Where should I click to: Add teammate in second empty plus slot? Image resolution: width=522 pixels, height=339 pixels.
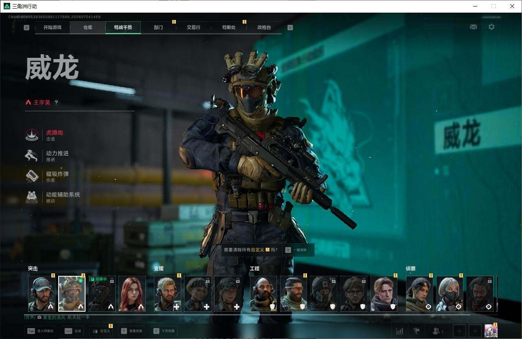tap(475, 331)
